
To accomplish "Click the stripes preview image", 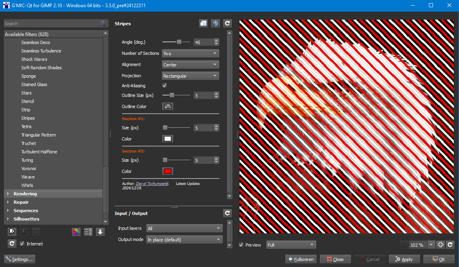I will click(x=347, y=126).
